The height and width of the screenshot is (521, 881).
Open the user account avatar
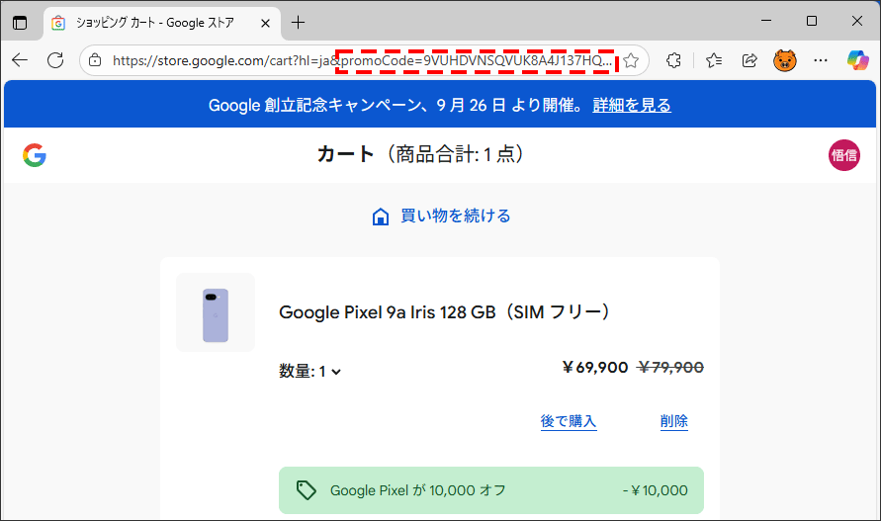click(x=843, y=154)
